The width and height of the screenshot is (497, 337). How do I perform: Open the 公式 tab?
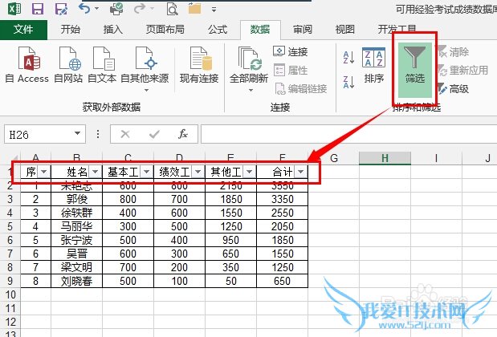pyautogui.click(x=218, y=30)
